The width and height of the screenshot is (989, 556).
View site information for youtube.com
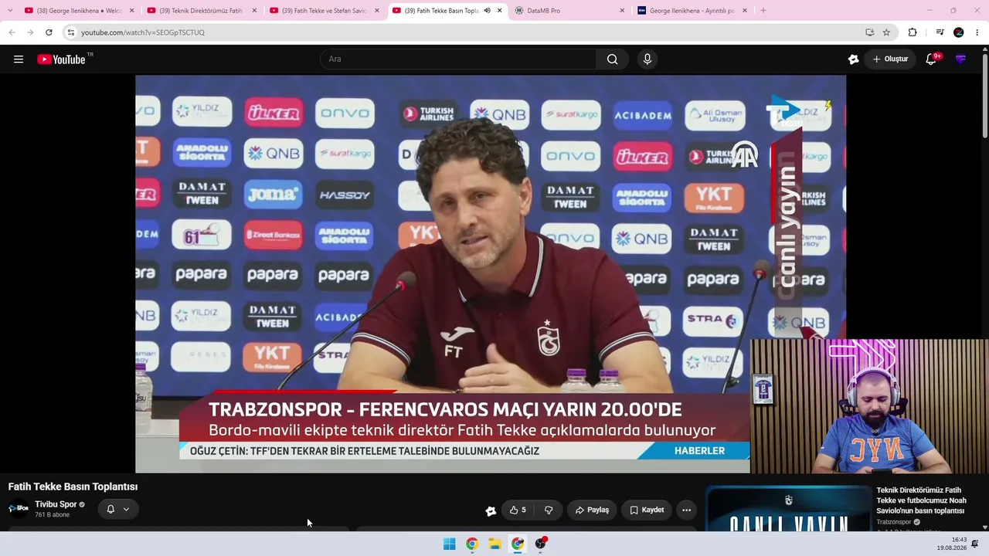pyautogui.click(x=71, y=32)
